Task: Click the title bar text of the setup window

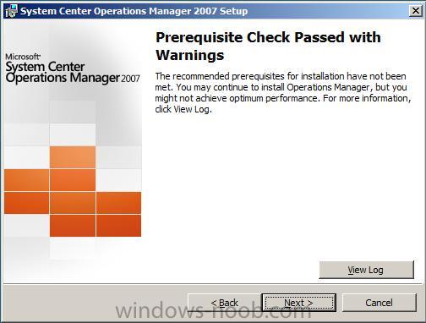Action: tap(134, 11)
